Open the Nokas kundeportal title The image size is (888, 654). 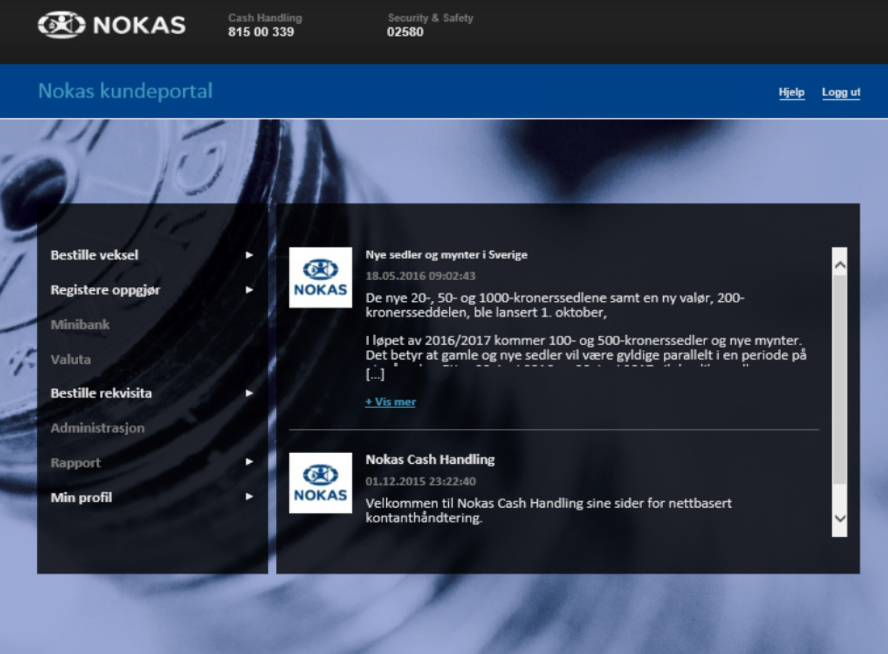click(x=125, y=91)
